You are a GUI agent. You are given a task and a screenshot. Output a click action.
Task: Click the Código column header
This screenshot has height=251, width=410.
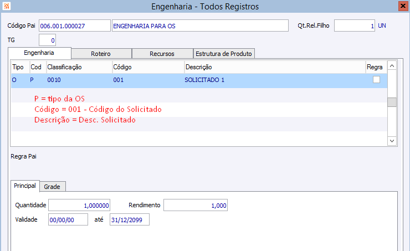tap(148, 67)
